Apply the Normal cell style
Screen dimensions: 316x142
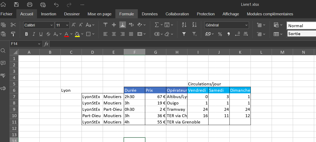(301, 26)
